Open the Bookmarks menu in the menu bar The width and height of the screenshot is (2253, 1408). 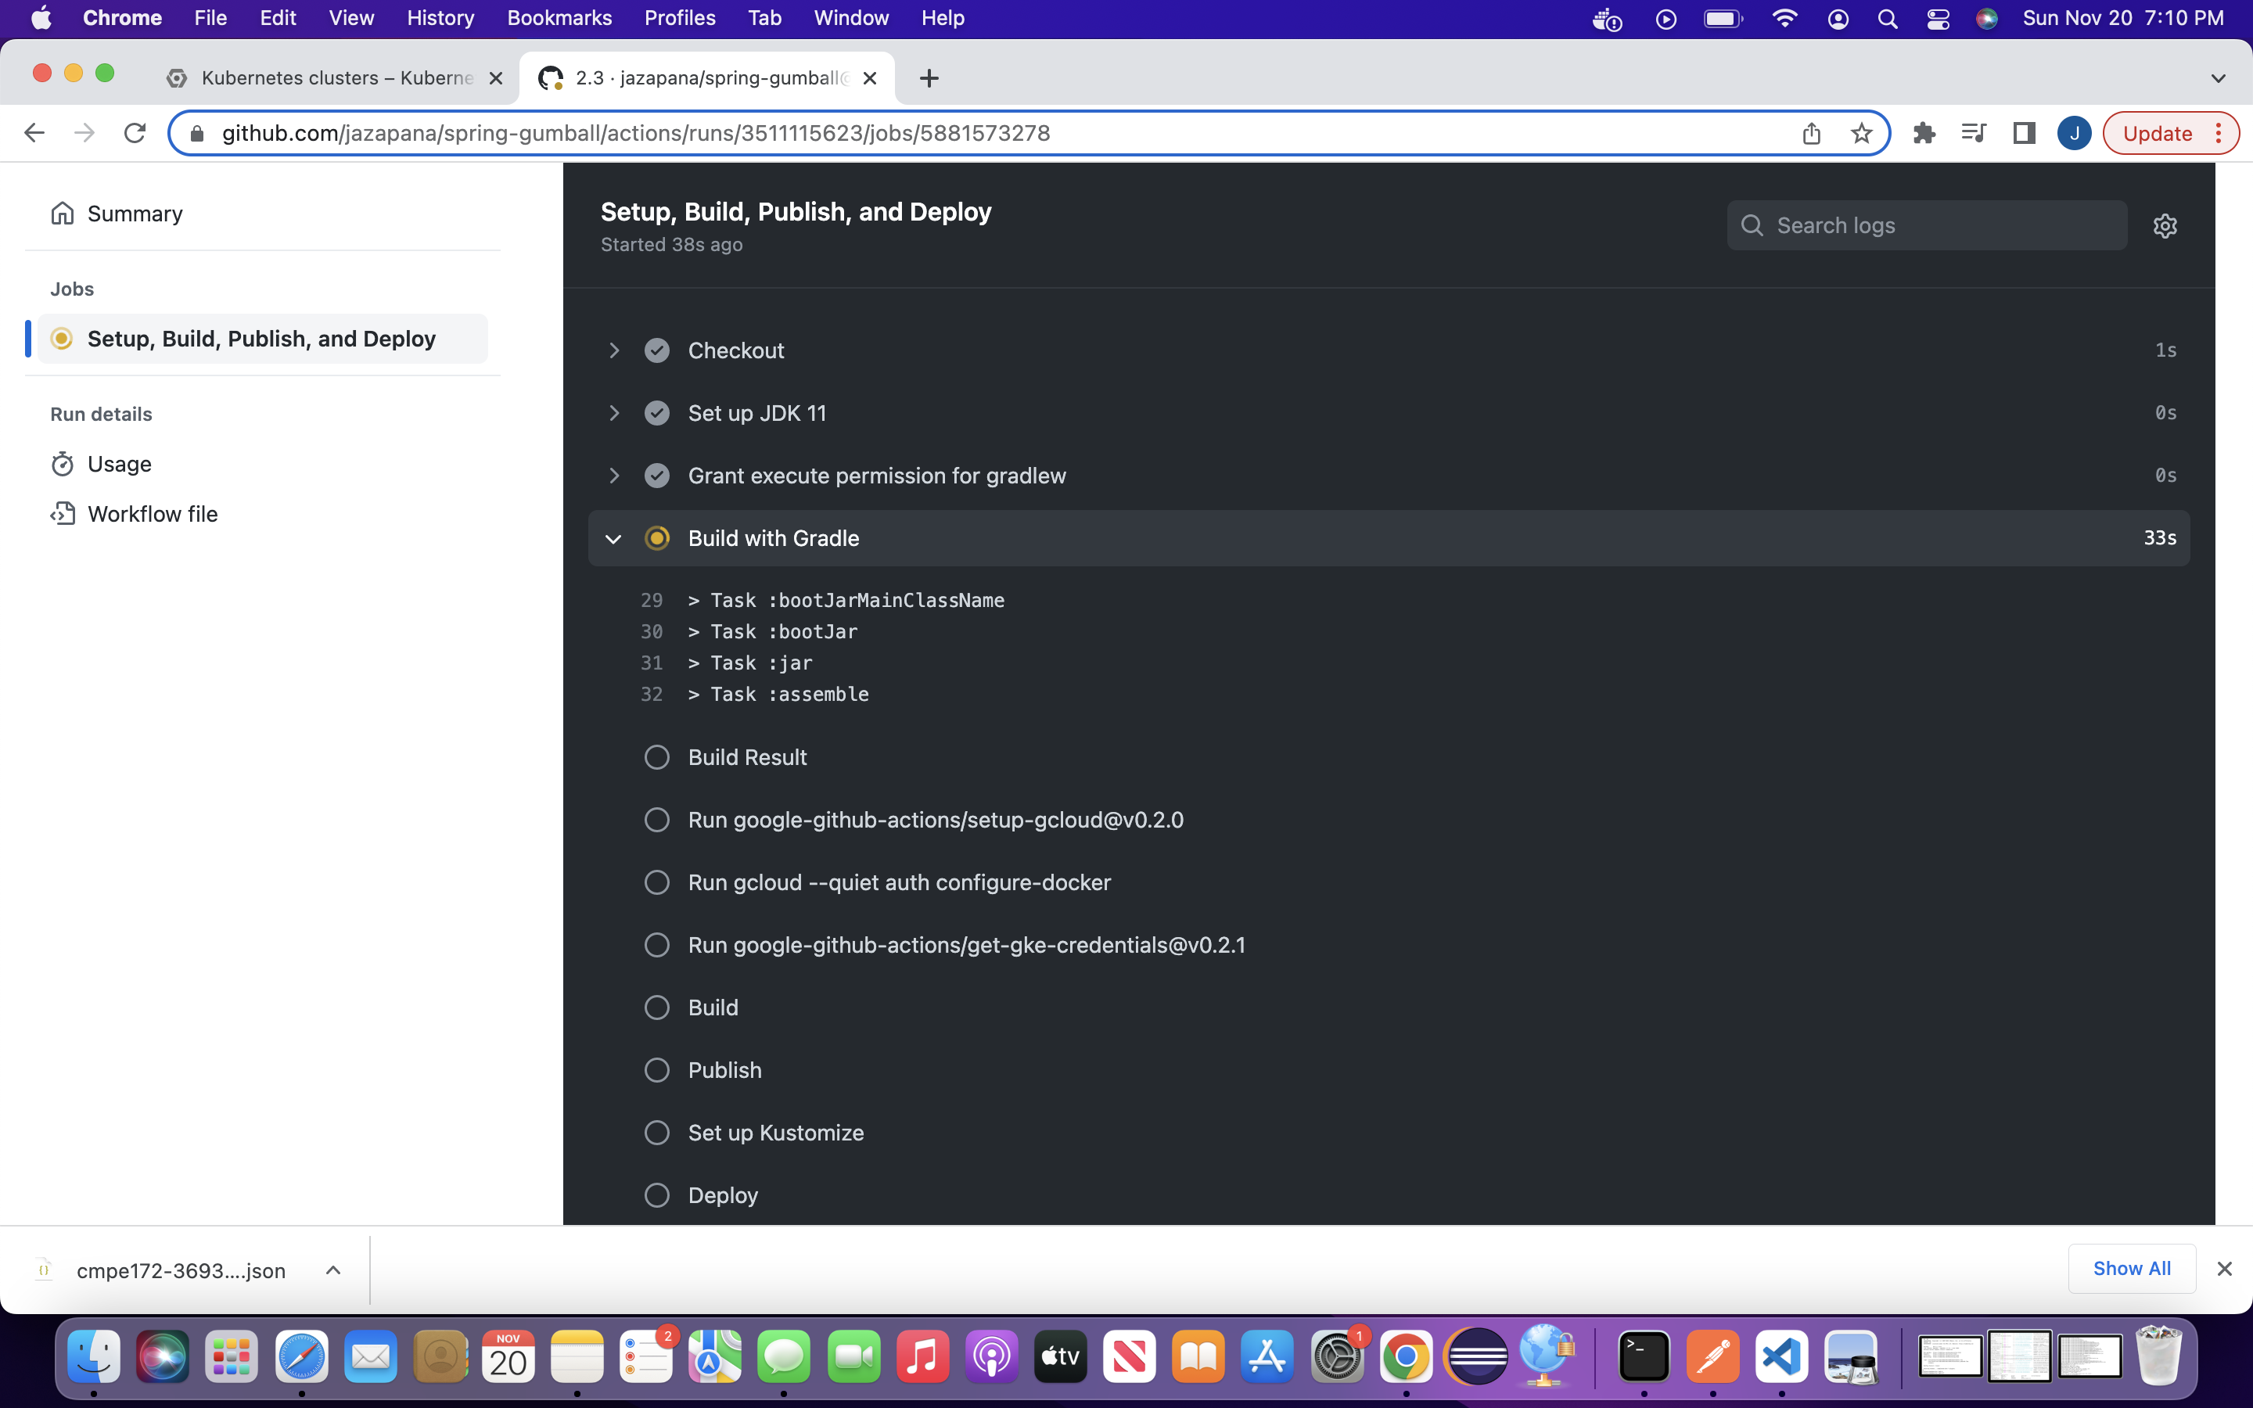click(x=559, y=18)
